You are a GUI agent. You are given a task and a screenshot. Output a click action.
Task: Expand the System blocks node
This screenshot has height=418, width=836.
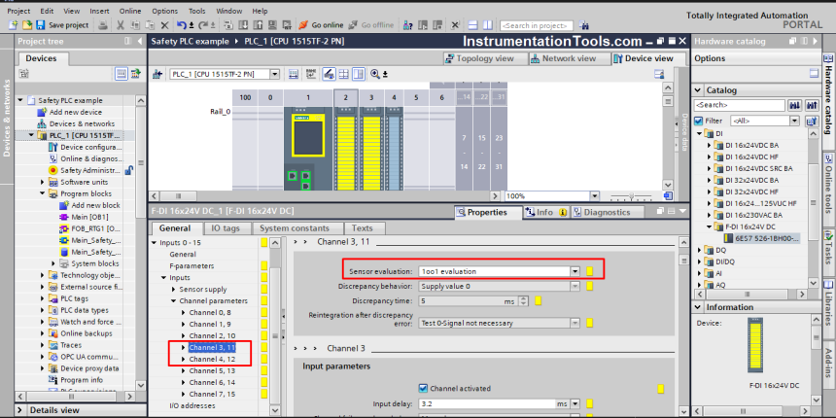tap(53, 263)
